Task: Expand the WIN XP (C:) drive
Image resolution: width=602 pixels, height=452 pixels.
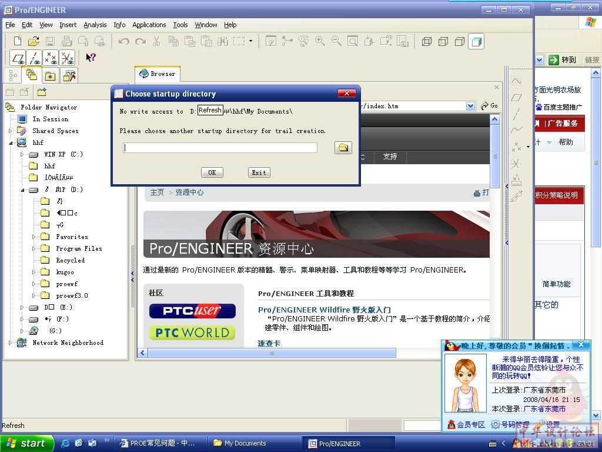Action: 22,154
